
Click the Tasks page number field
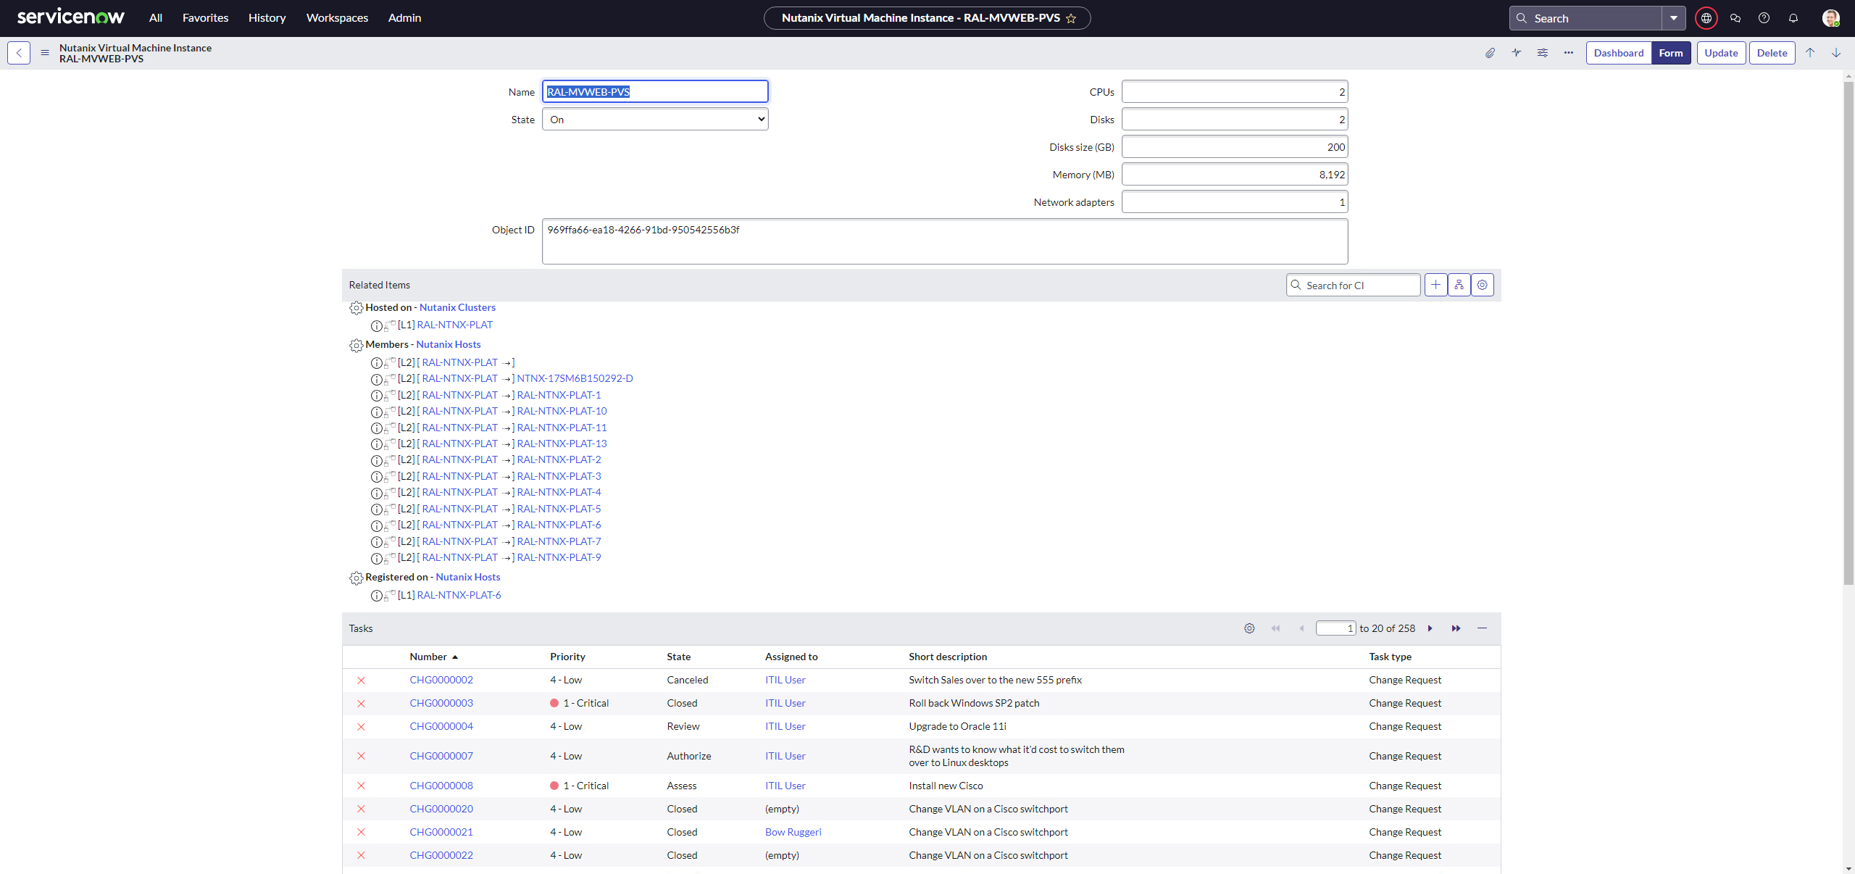pyautogui.click(x=1335, y=628)
